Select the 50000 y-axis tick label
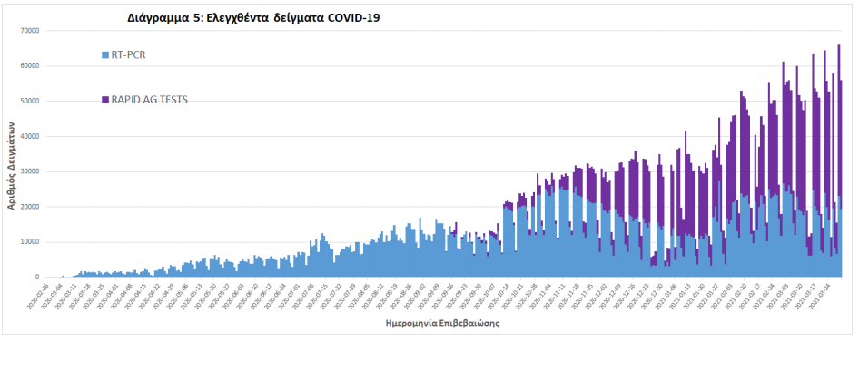Image resolution: width=859 pixels, height=381 pixels. (30, 102)
